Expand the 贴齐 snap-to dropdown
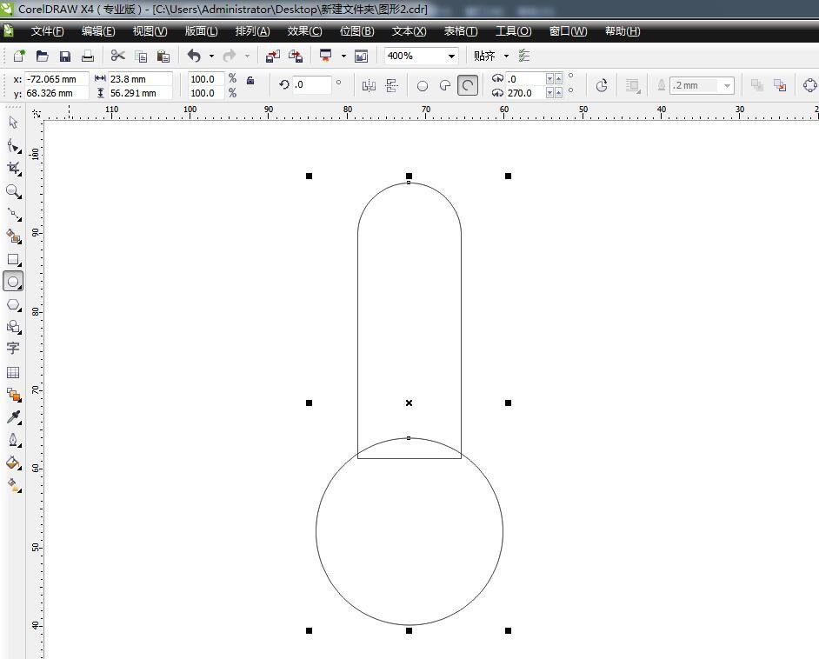 tap(506, 56)
